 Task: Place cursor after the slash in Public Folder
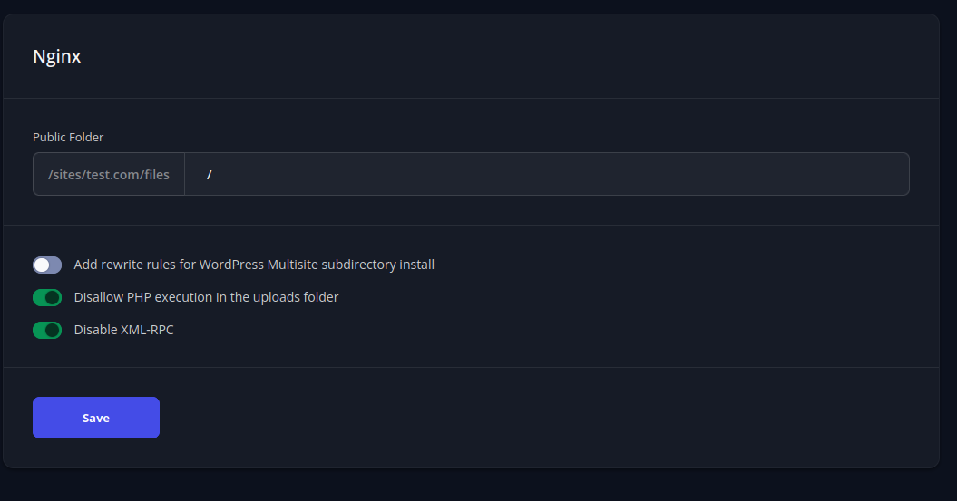click(212, 174)
